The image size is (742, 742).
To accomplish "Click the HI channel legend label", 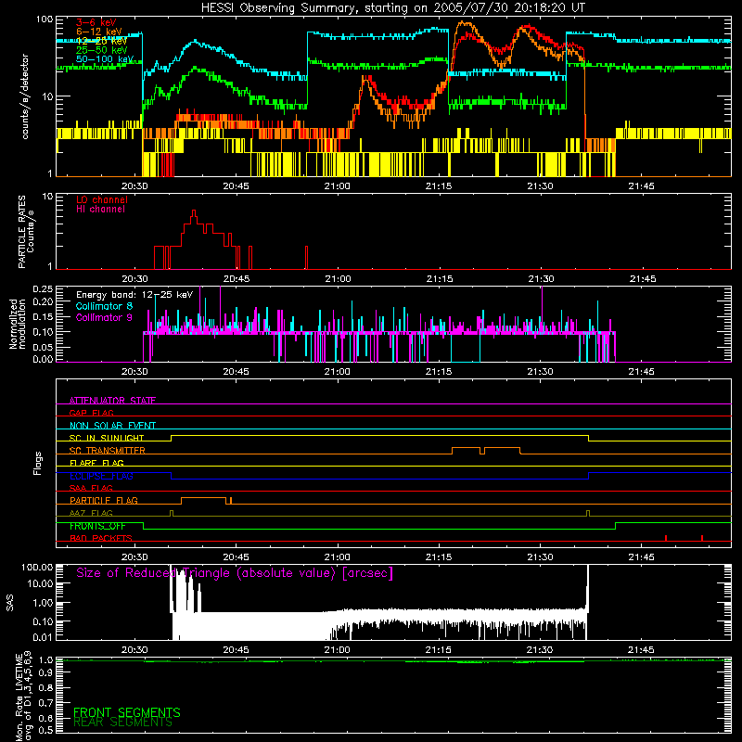I will (100, 210).
